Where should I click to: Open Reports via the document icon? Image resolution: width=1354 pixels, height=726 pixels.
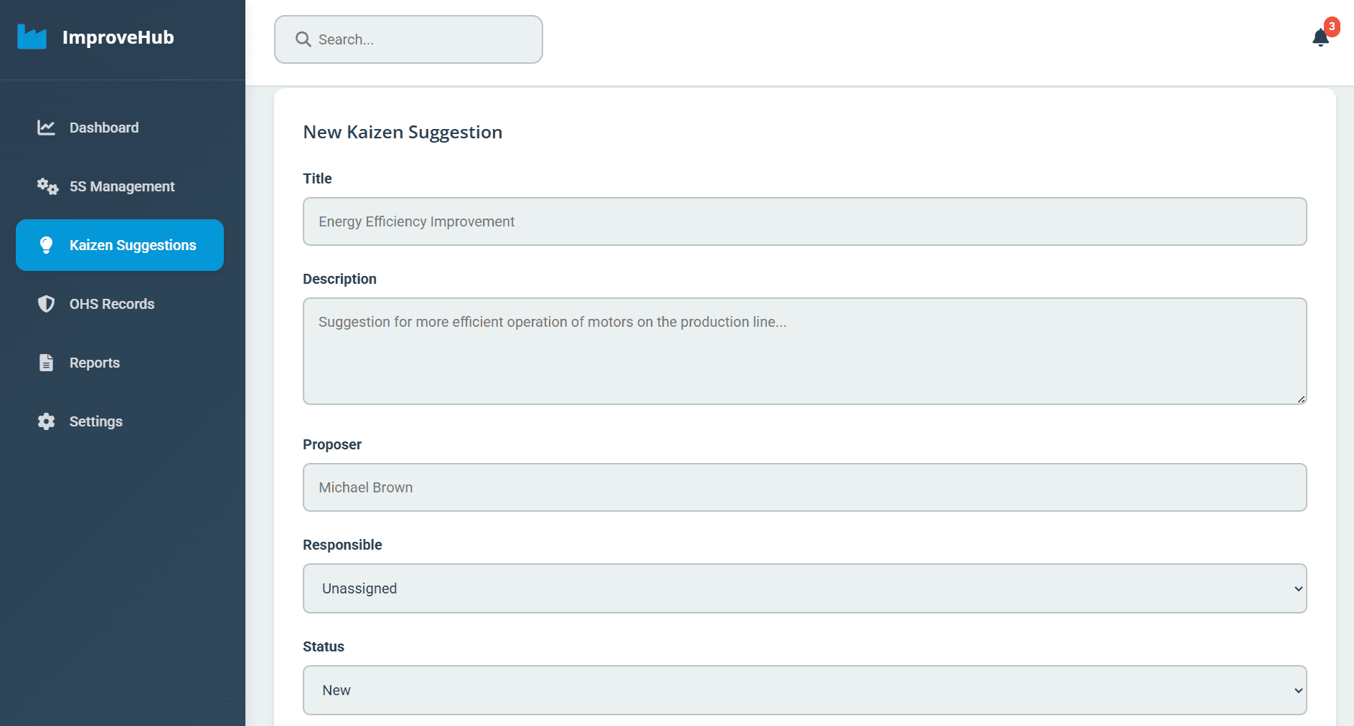click(45, 362)
